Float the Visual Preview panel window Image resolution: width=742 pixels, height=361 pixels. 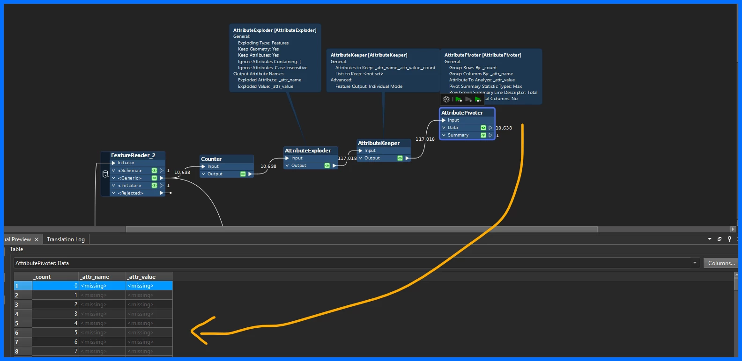click(x=720, y=239)
